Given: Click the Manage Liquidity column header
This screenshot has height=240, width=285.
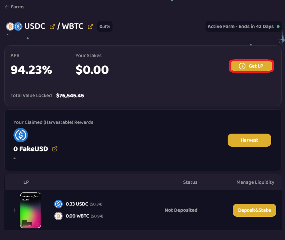Looking at the screenshot, I should [255, 182].
